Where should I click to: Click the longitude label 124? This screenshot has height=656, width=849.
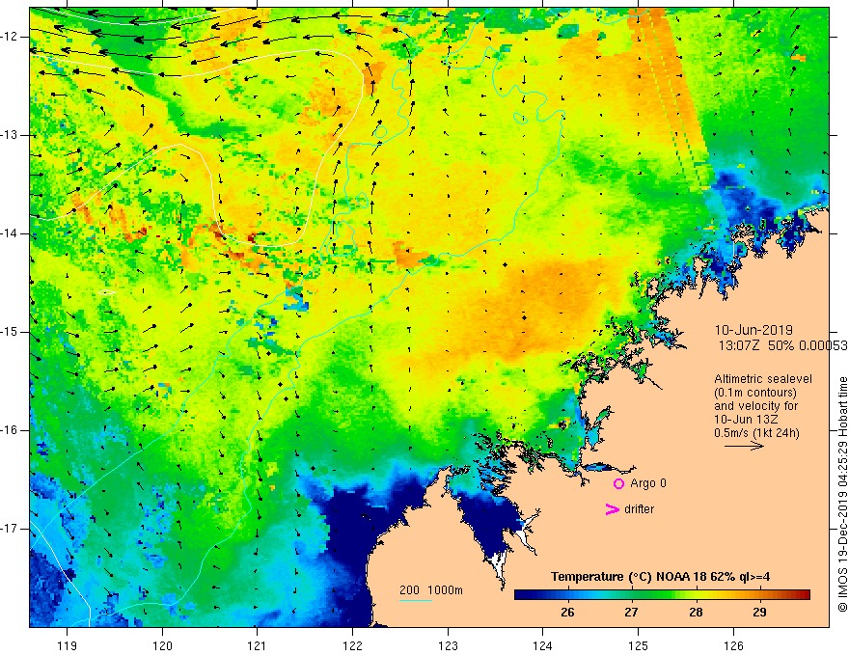[x=542, y=645]
